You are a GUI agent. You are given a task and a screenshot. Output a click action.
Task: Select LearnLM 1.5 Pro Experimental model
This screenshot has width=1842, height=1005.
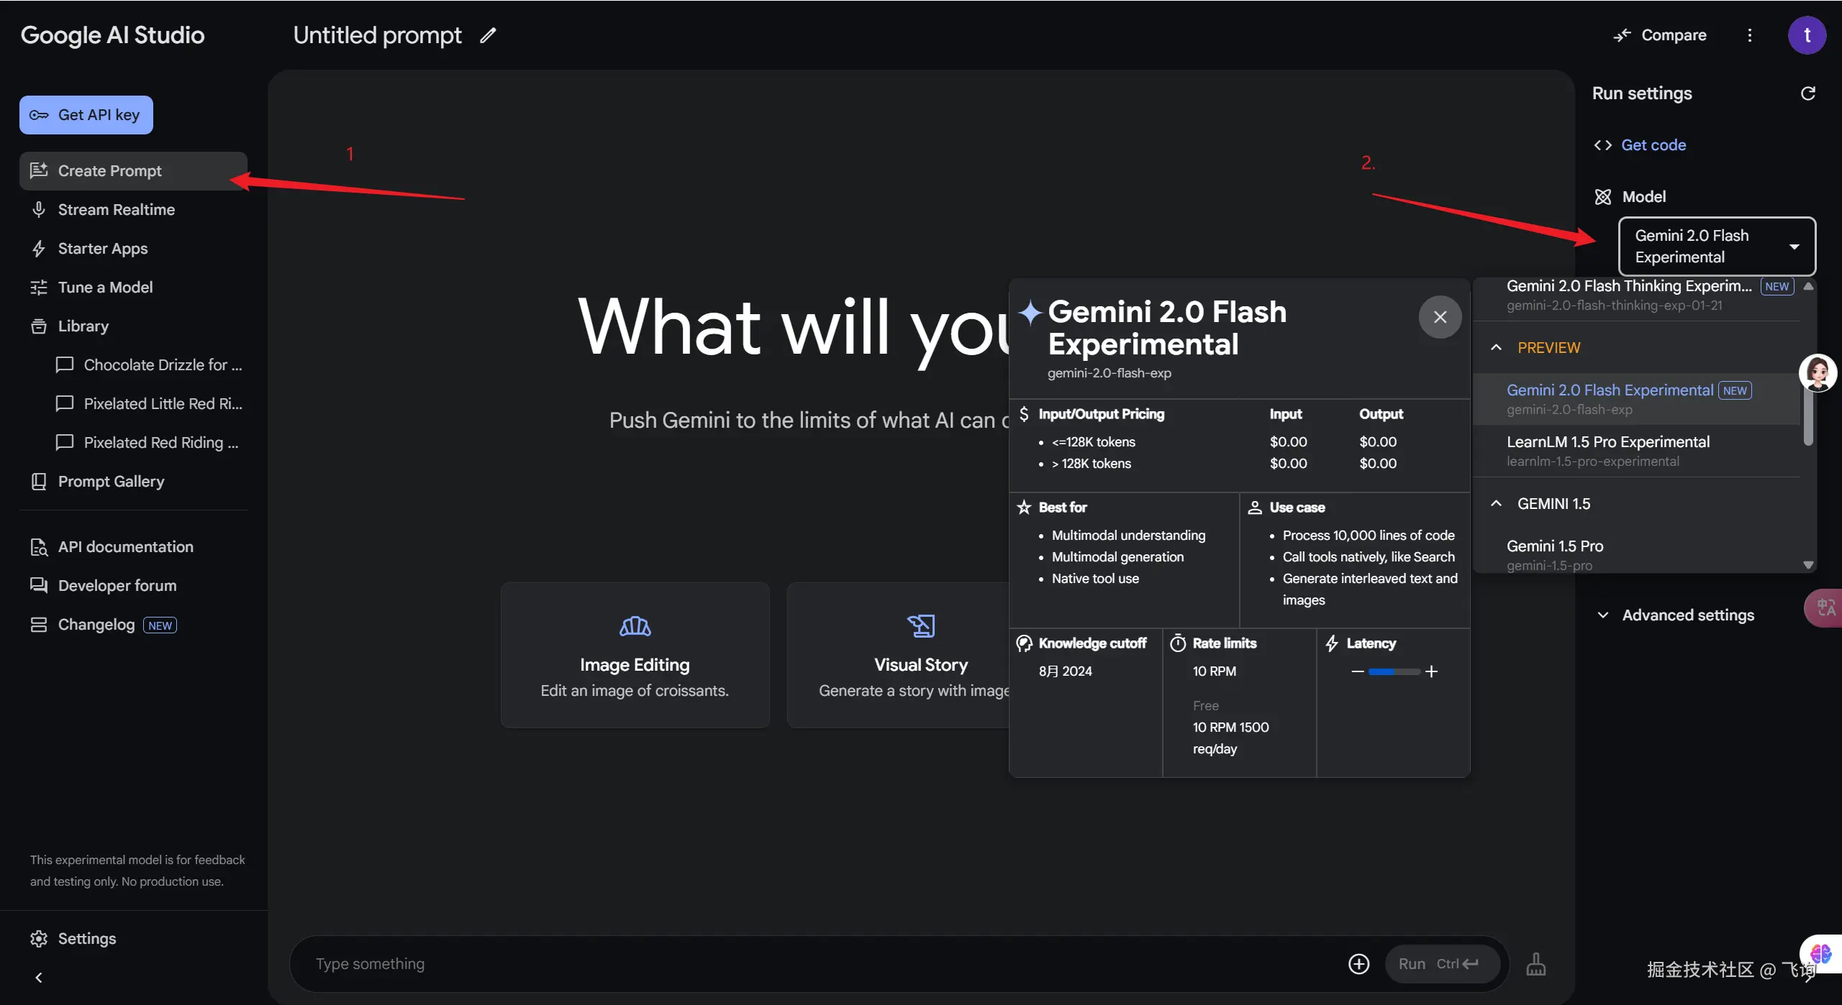click(x=1607, y=451)
